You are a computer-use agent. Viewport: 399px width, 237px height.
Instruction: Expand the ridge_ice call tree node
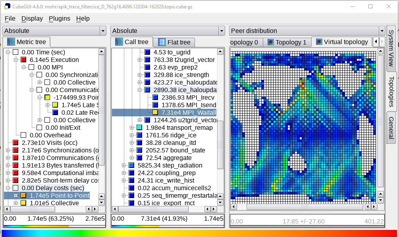pos(132,135)
